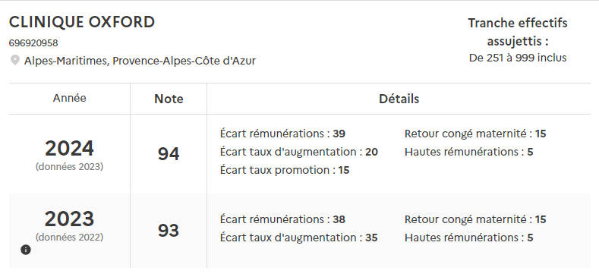Click Retour congé maternité in 2024 row
599x277 pixels.
click(x=475, y=134)
